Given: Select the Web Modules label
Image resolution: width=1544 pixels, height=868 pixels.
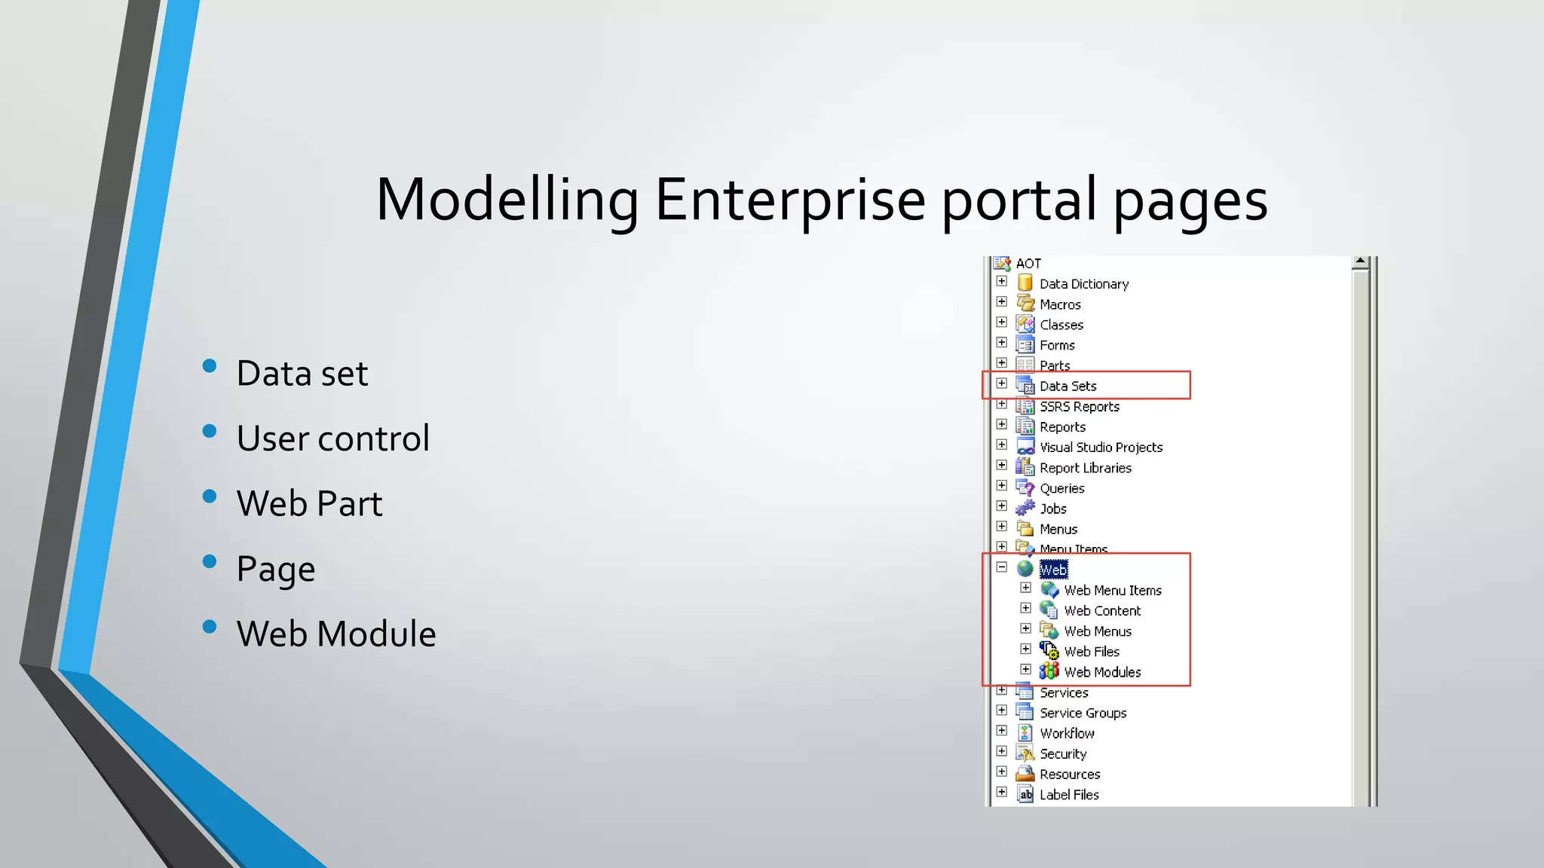Looking at the screenshot, I should tap(1102, 672).
